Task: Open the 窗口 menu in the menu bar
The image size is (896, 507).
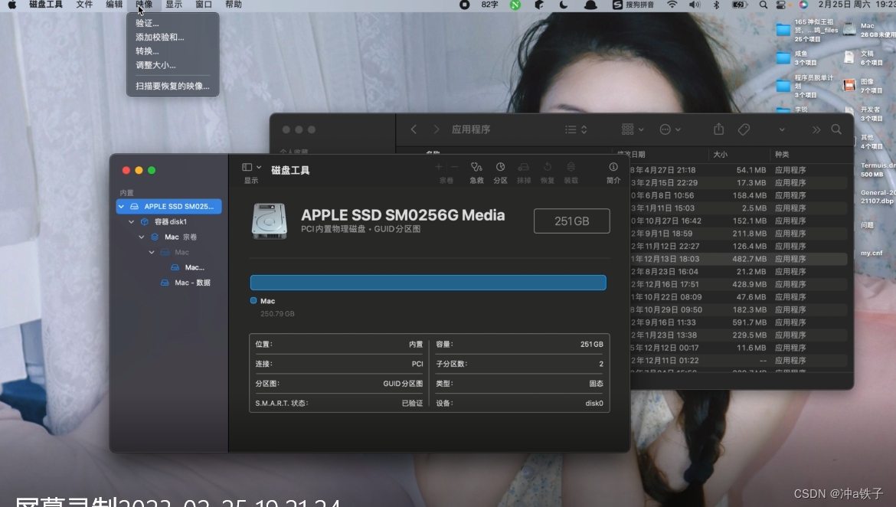Action: [203, 5]
